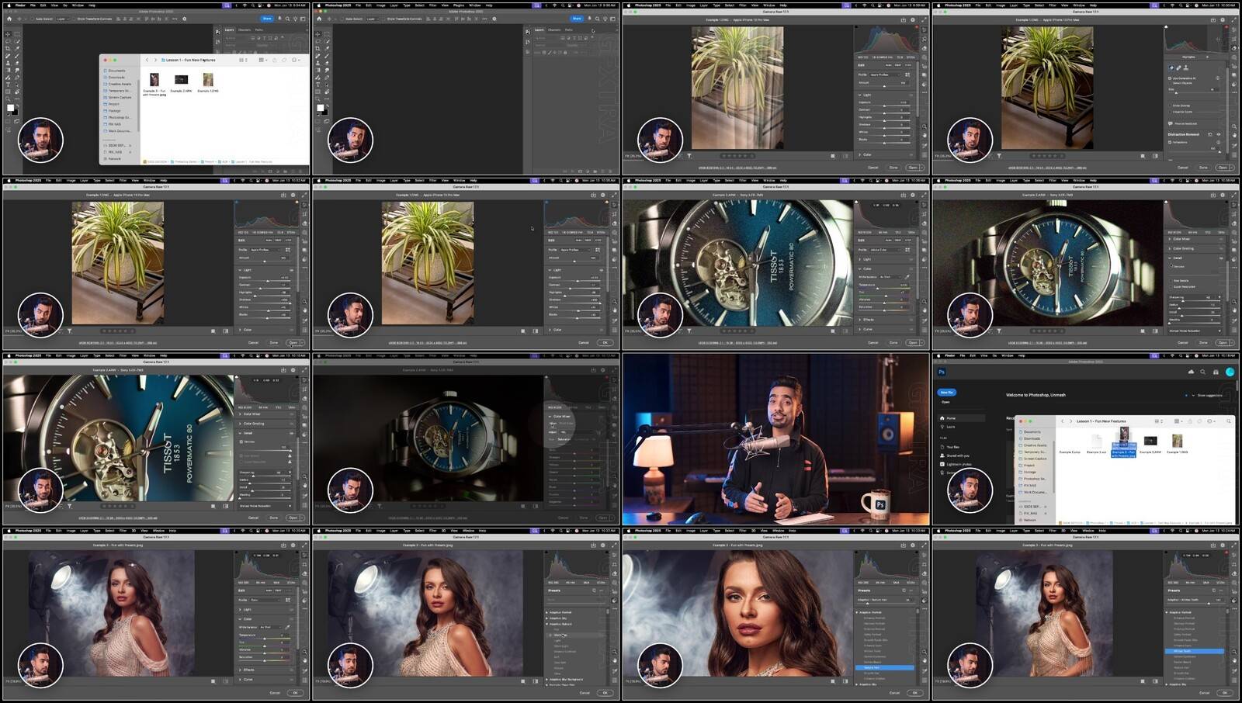This screenshot has height=703, width=1242.
Task: Click Exposure slider beside plant photo with window reflections
Action: pyautogui.click(x=884, y=106)
